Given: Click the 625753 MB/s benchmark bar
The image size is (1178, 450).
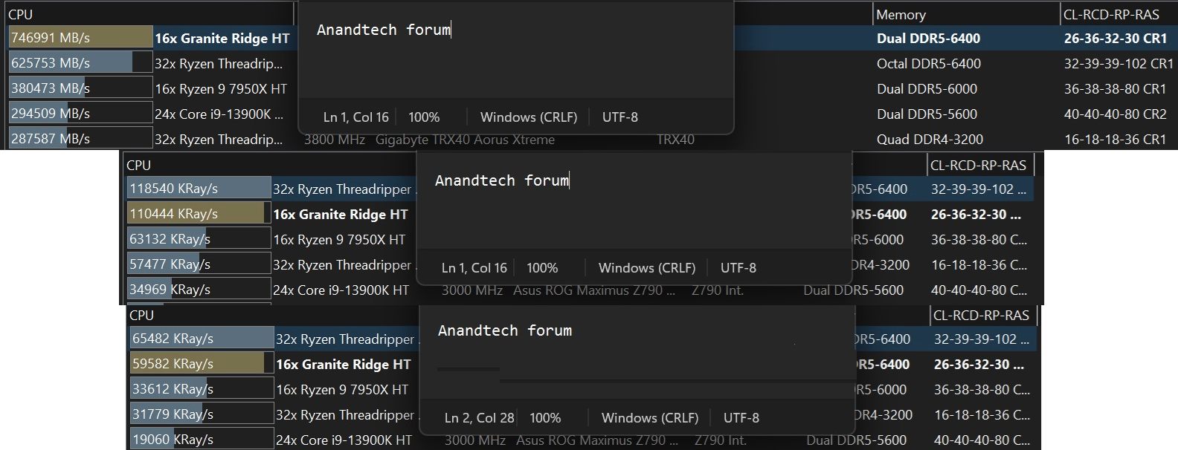Looking at the screenshot, I should click(x=80, y=63).
